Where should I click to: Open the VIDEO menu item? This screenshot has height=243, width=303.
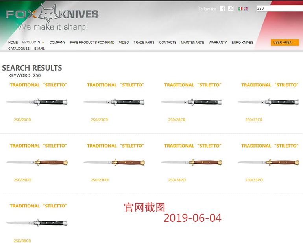124,43
